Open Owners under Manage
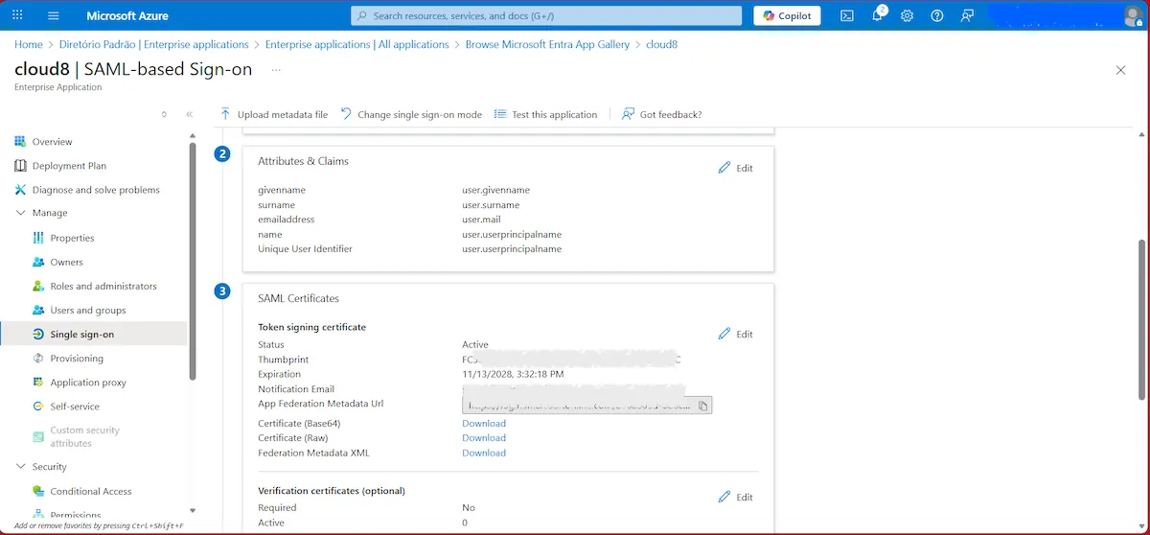The height and width of the screenshot is (535, 1150). pyautogui.click(x=67, y=262)
